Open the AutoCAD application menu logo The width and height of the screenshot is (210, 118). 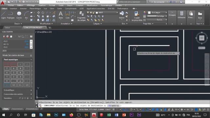(x=3, y=2)
